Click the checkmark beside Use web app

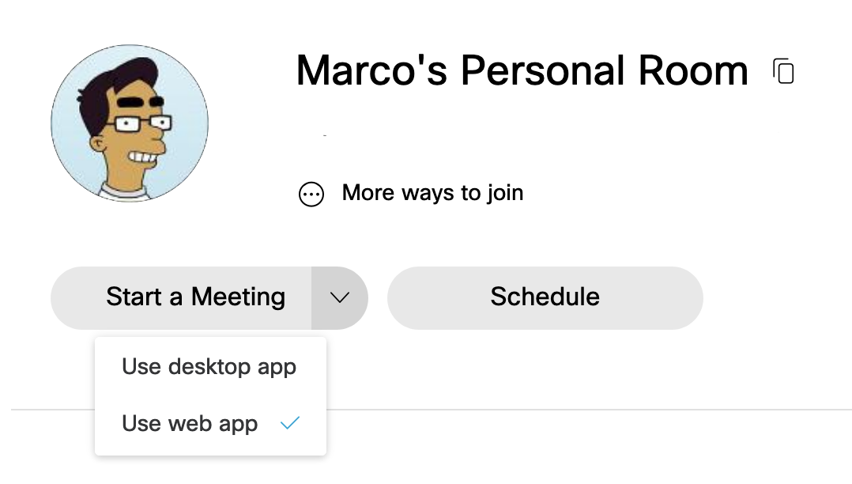pyautogui.click(x=290, y=423)
